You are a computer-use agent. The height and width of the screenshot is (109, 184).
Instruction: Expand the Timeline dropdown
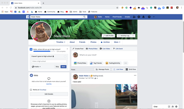click(61, 42)
